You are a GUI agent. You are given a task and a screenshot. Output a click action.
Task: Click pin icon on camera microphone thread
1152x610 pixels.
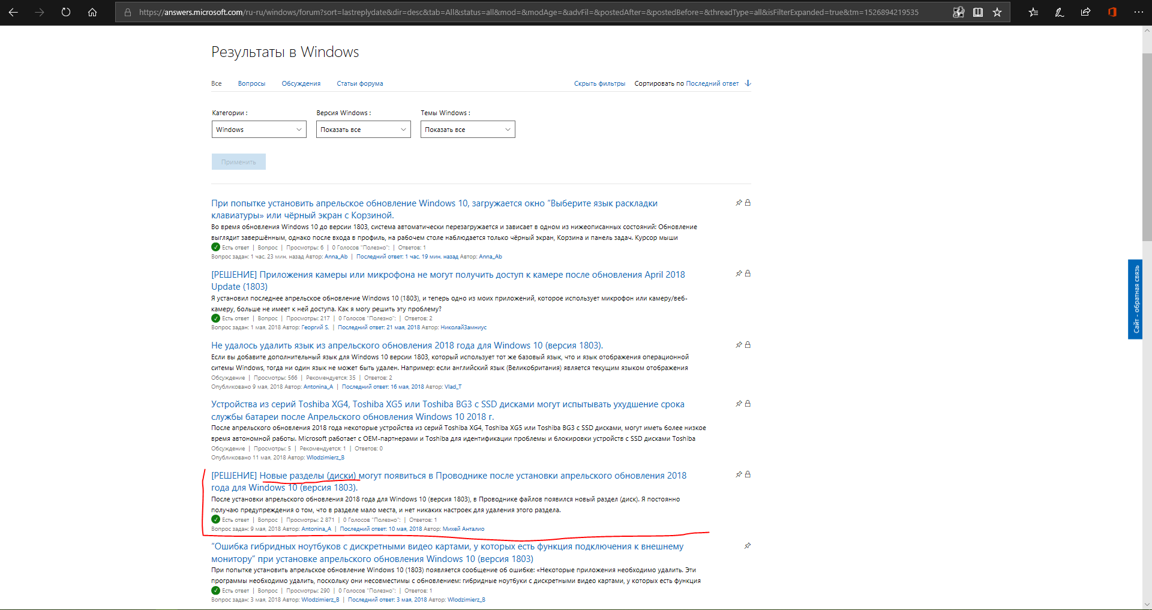click(739, 274)
